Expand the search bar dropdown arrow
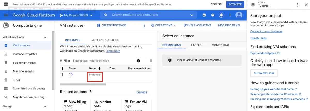Image resolution: width=310 pixels, height=111 pixels. (x=192, y=15)
